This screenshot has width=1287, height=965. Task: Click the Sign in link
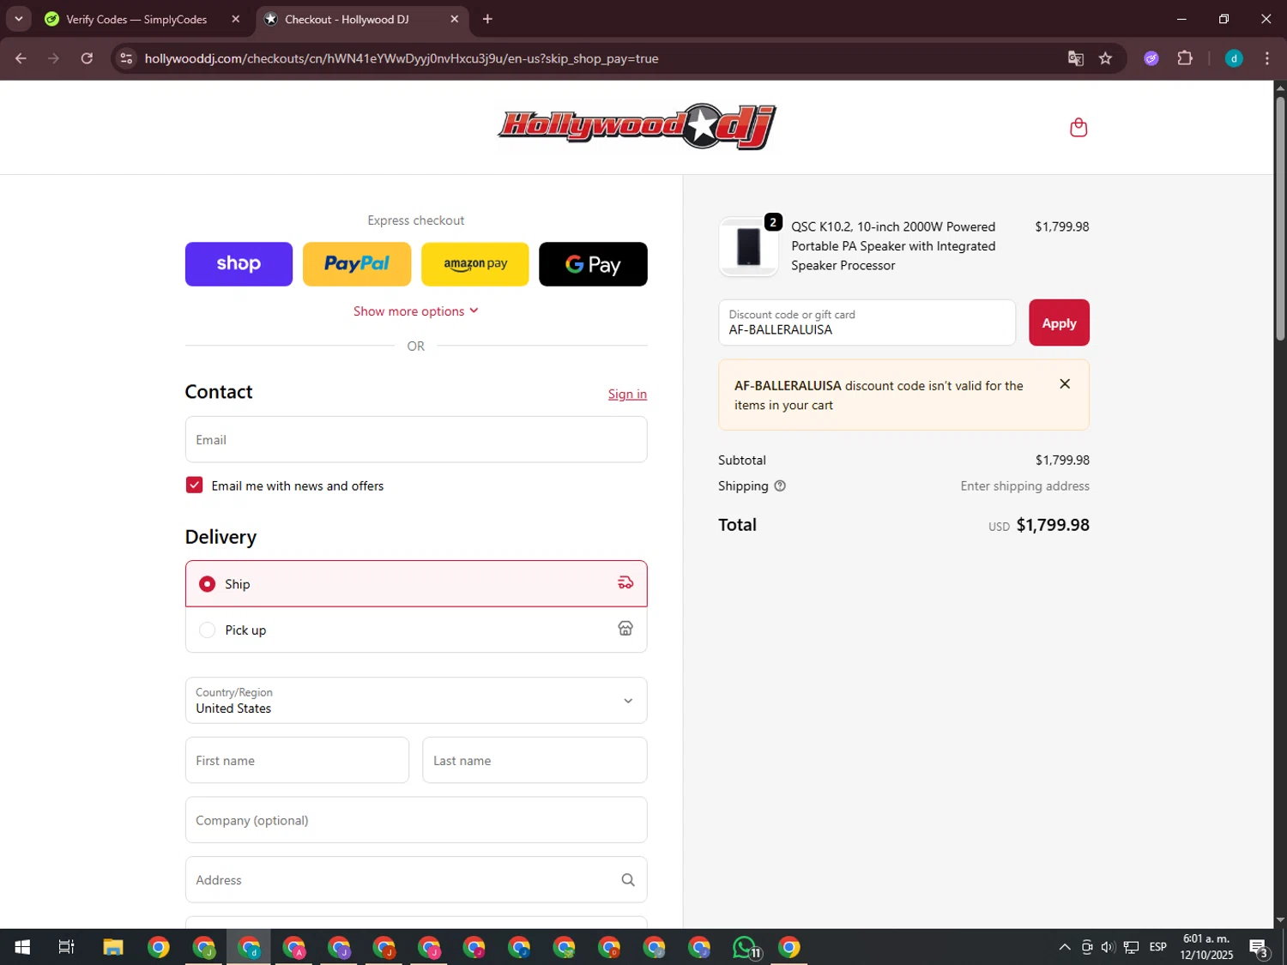point(627,394)
